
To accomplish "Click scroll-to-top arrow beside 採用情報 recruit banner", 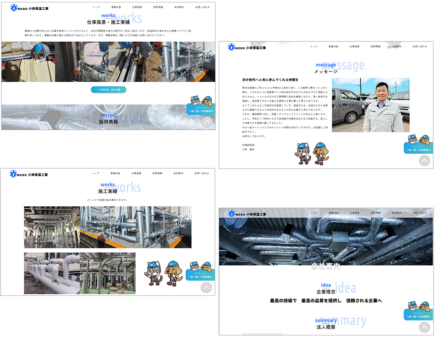I will 207,122.
